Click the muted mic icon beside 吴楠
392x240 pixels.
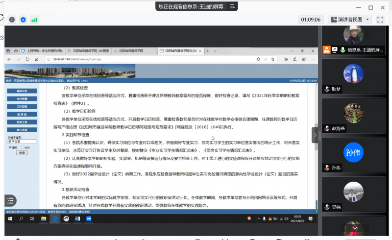coord(327,207)
